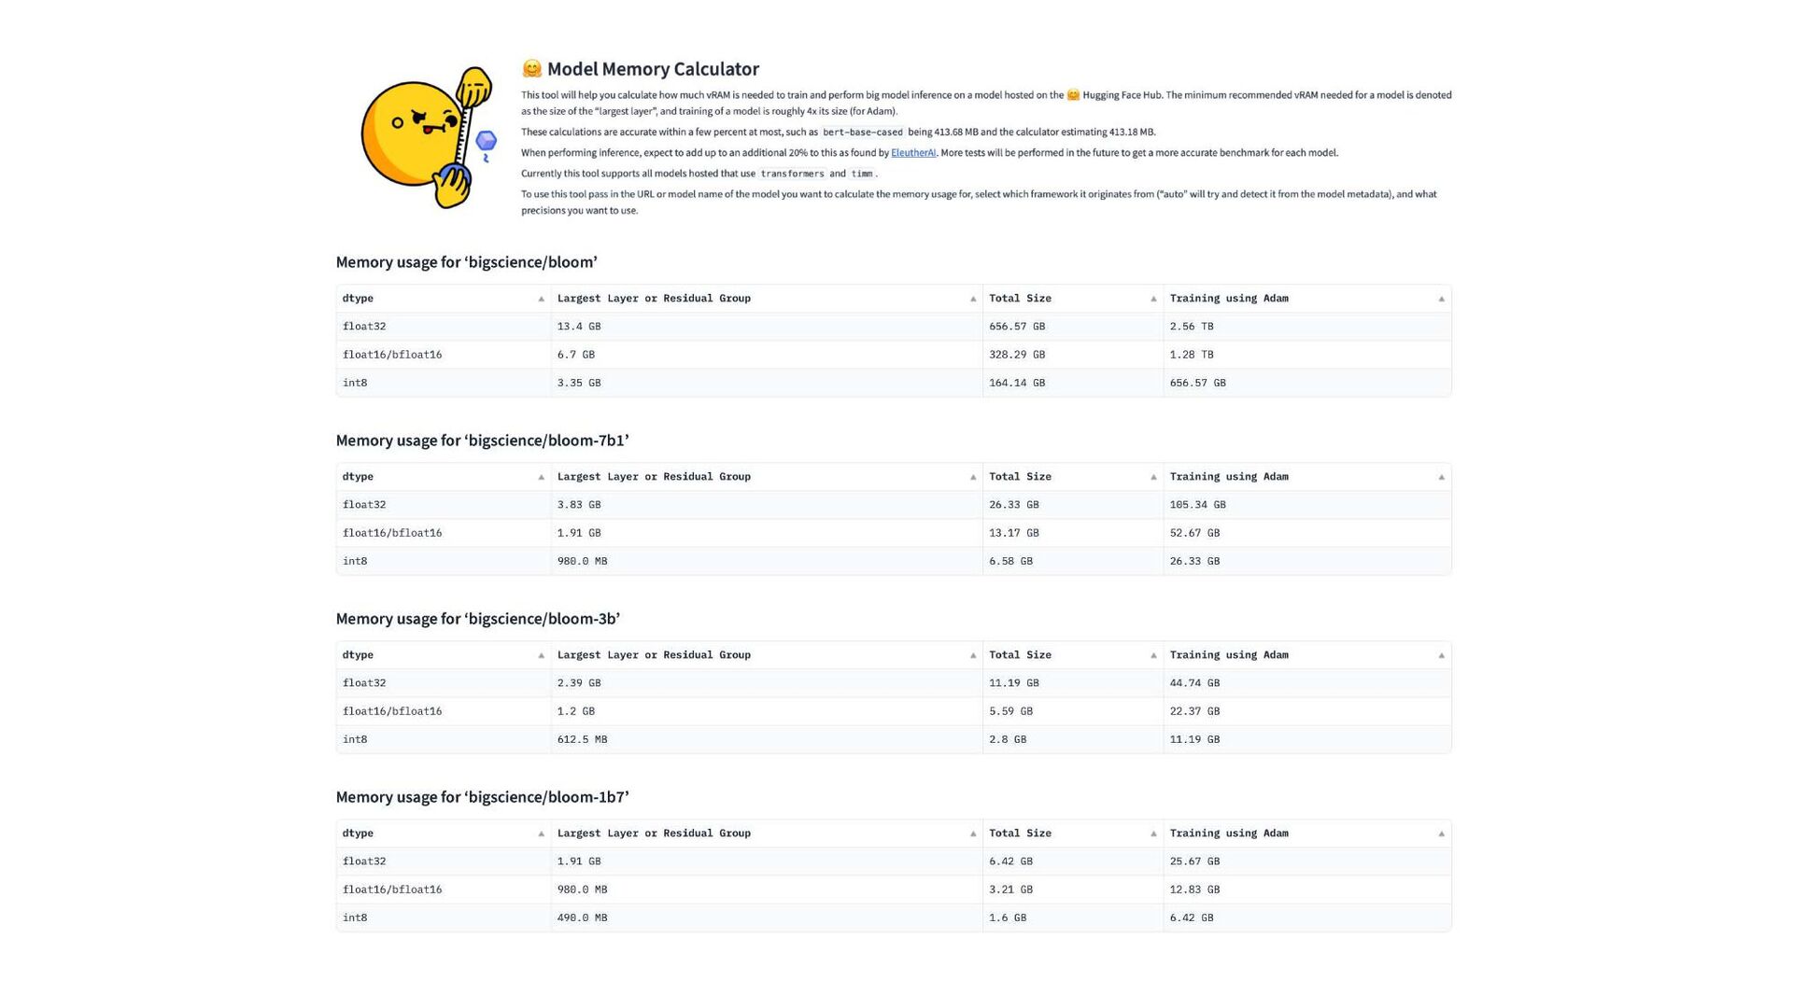Viewport: 1793px width, 1008px height.
Task: Select the 656.57 GB Total Size cell
Action: tap(1073, 327)
